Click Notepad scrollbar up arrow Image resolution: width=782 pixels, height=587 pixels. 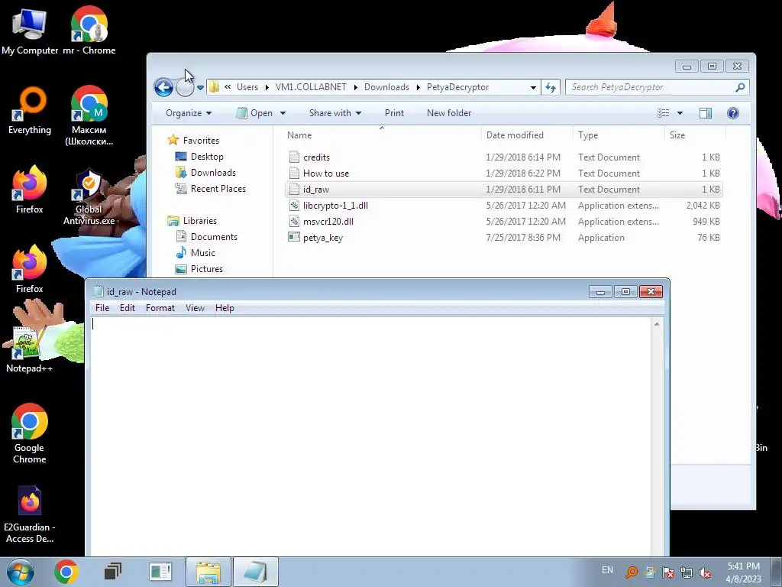tap(657, 324)
